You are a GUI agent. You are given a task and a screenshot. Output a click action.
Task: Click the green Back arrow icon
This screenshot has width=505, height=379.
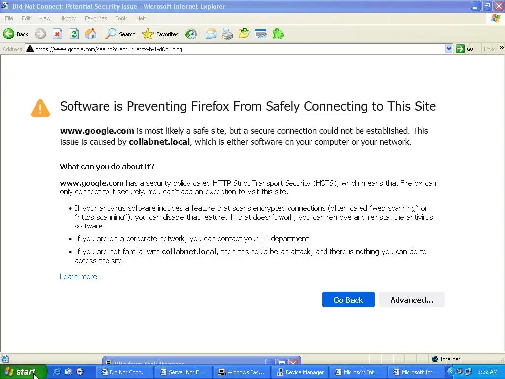pyautogui.click(x=9, y=34)
